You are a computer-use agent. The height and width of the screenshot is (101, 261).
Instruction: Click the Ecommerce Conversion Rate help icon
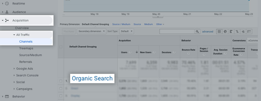tap(241, 55)
